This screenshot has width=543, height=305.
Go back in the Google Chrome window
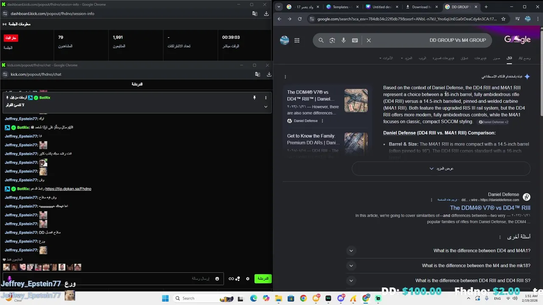[x=280, y=19]
